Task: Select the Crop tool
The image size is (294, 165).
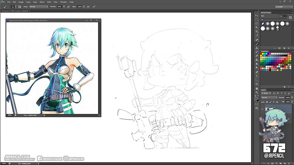Action: pyautogui.click(x=257, y=32)
